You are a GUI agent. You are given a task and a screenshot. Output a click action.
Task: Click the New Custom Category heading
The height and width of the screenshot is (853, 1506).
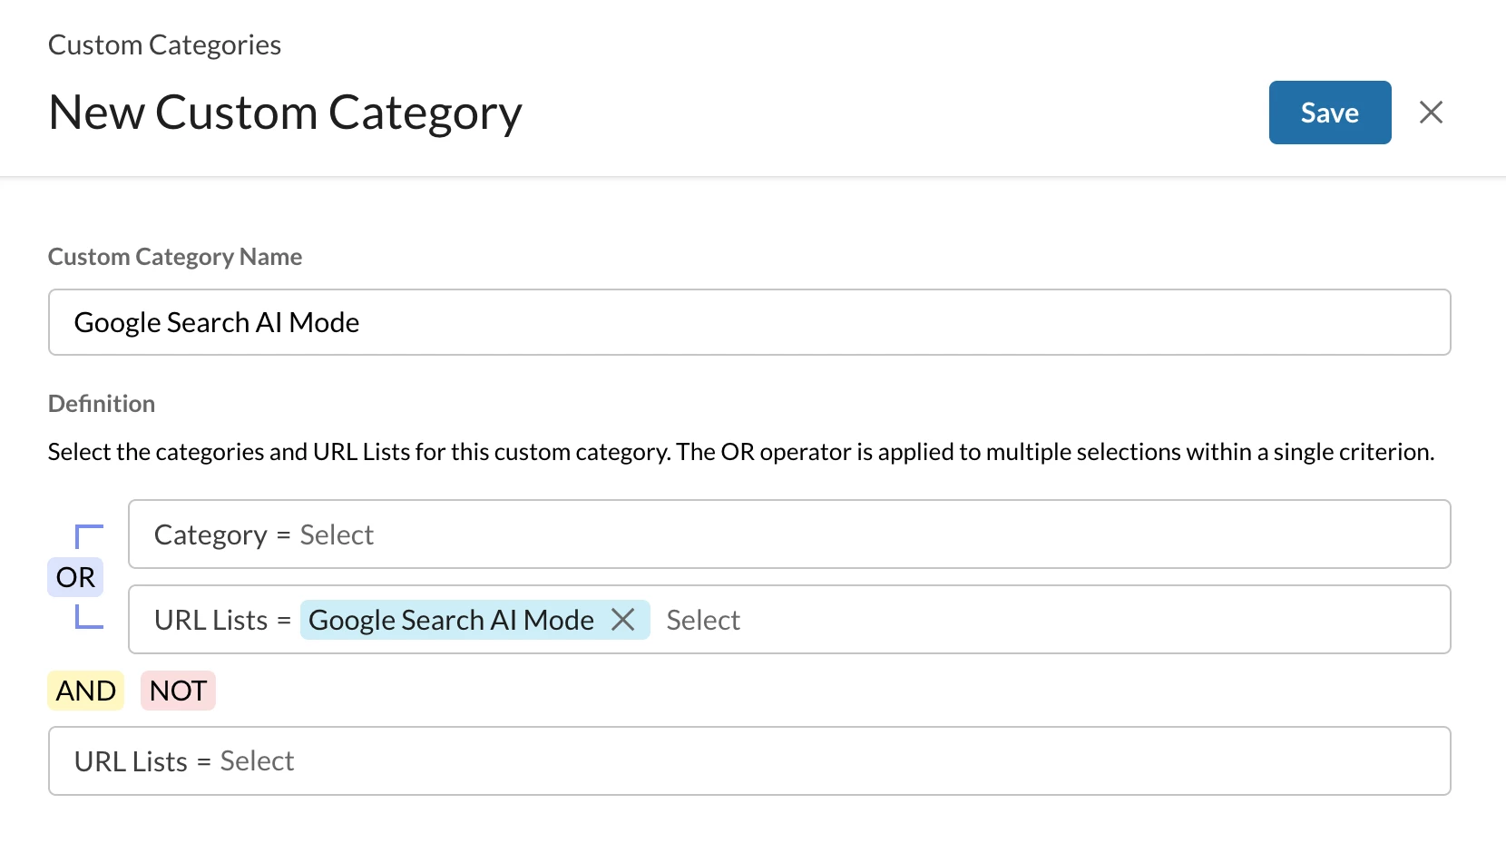coord(285,113)
